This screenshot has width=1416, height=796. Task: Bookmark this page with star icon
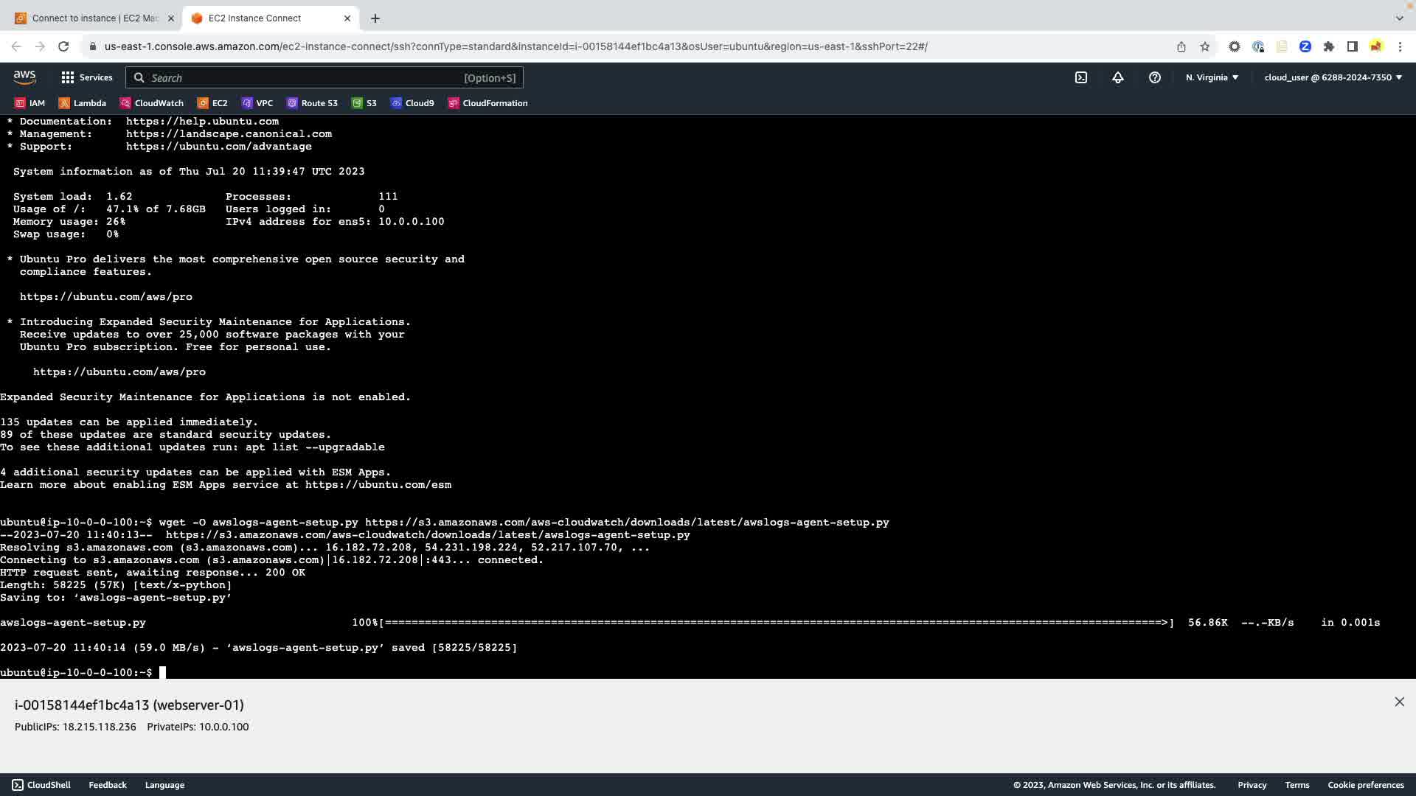[1205, 46]
